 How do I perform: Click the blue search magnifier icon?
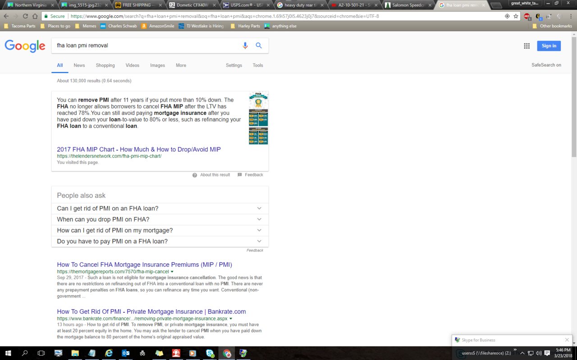(x=259, y=45)
